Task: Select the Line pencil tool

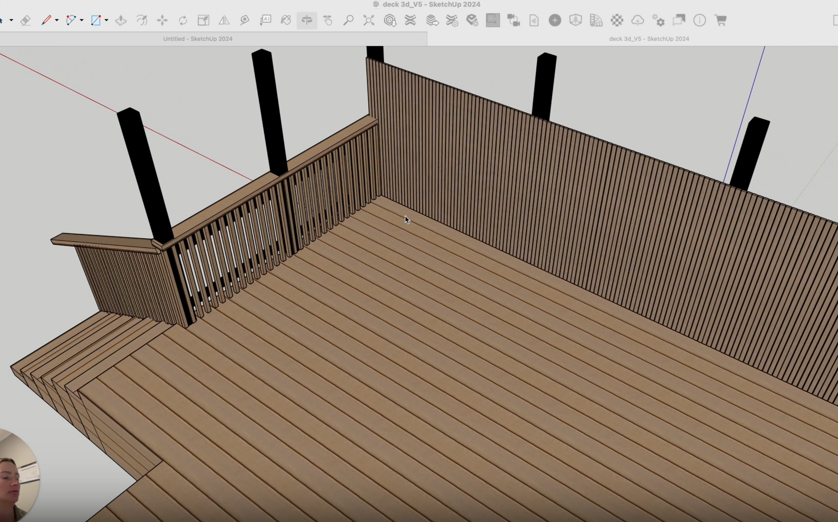Action: coord(46,20)
